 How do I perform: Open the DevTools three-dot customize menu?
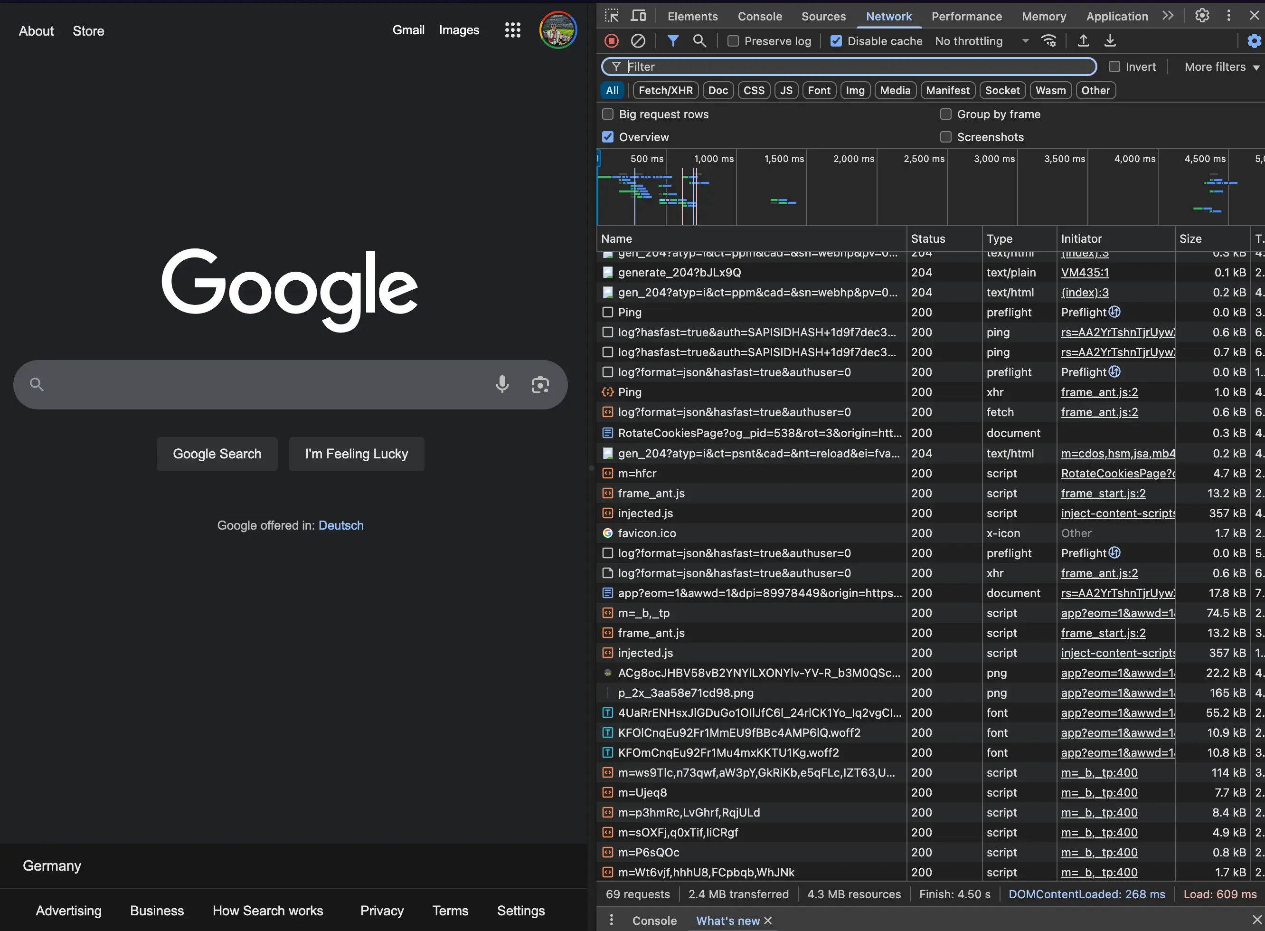point(1229,16)
